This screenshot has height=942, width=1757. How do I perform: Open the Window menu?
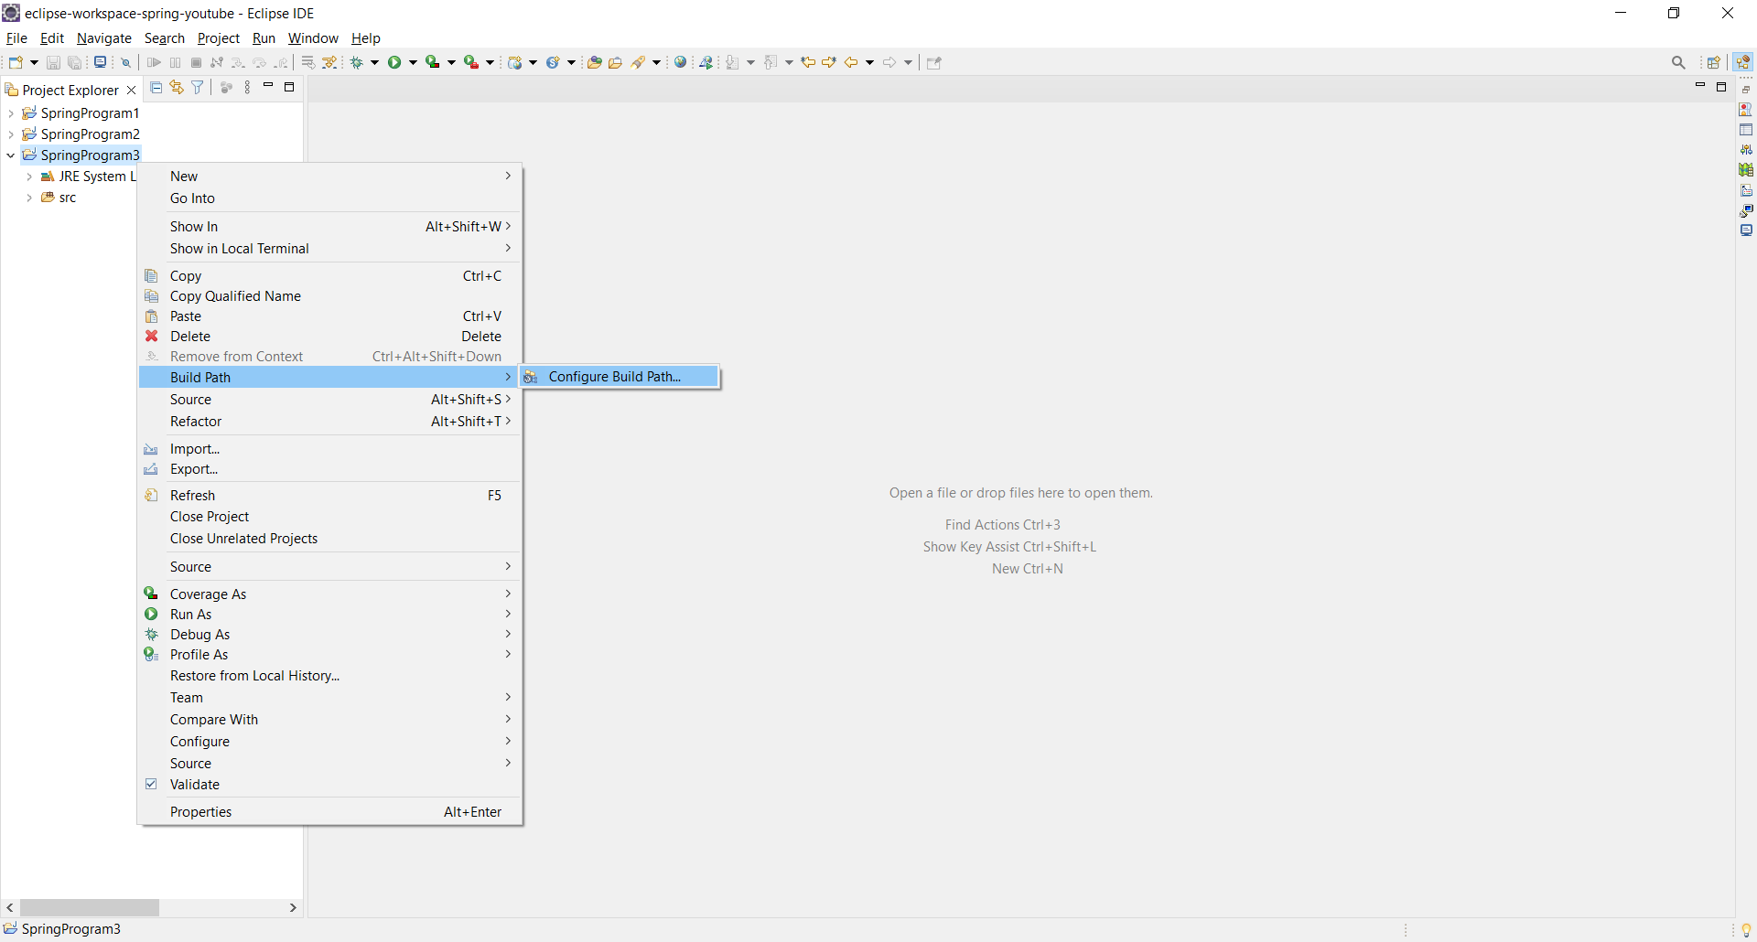coord(313,38)
